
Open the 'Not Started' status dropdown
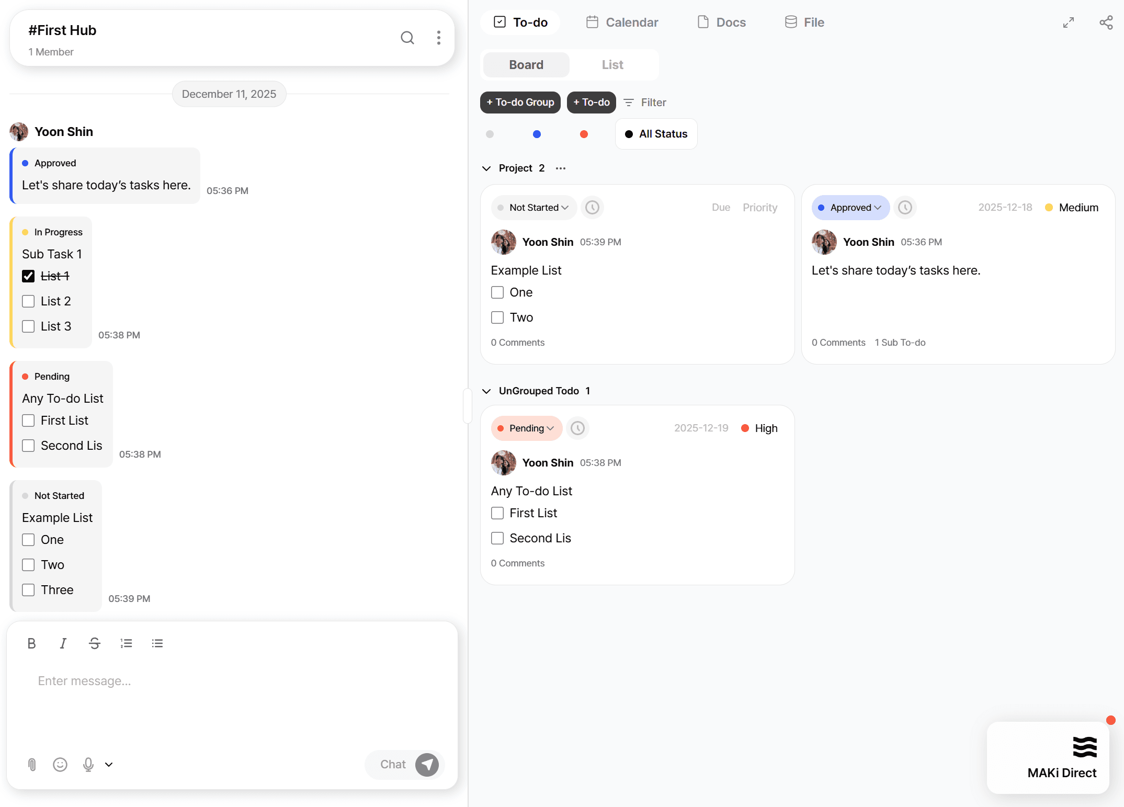point(533,208)
